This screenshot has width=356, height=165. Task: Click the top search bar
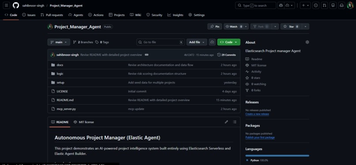[256, 5]
